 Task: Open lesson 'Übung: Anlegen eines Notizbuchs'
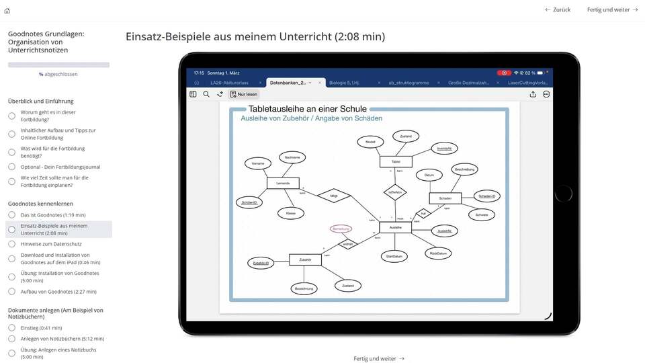pos(58,353)
